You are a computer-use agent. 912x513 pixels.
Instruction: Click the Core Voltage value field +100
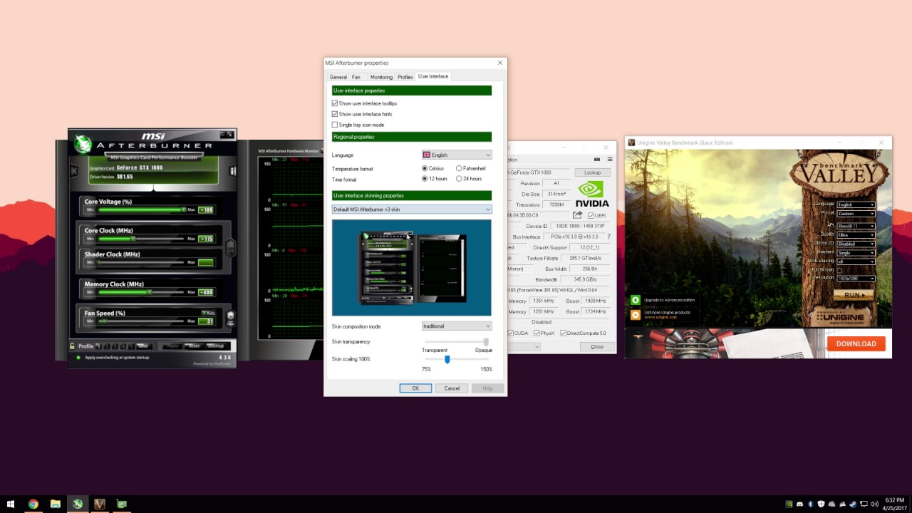point(206,210)
